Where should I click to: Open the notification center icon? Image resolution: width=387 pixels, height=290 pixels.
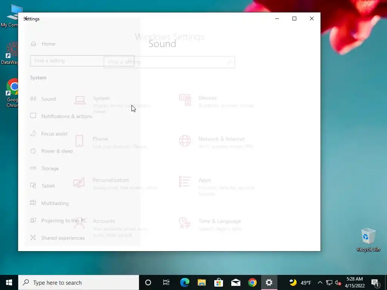tap(375, 282)
